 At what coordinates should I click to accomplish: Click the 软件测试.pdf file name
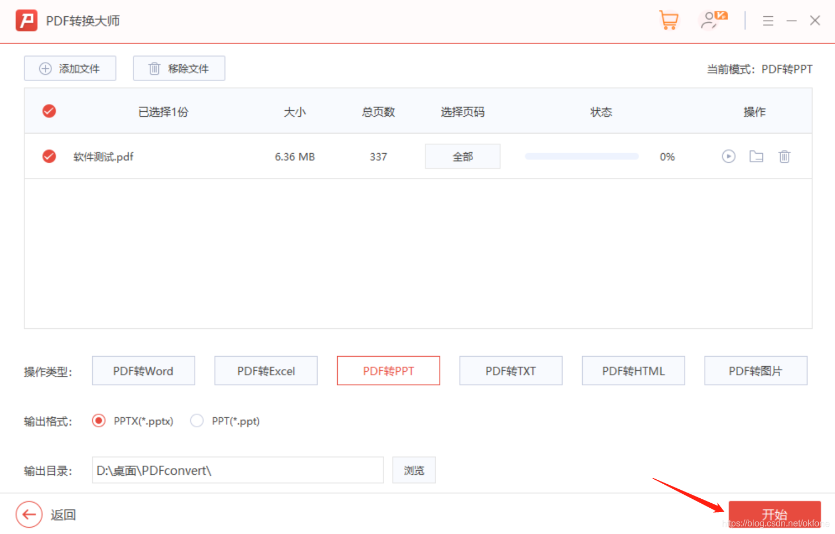(103, 157)
